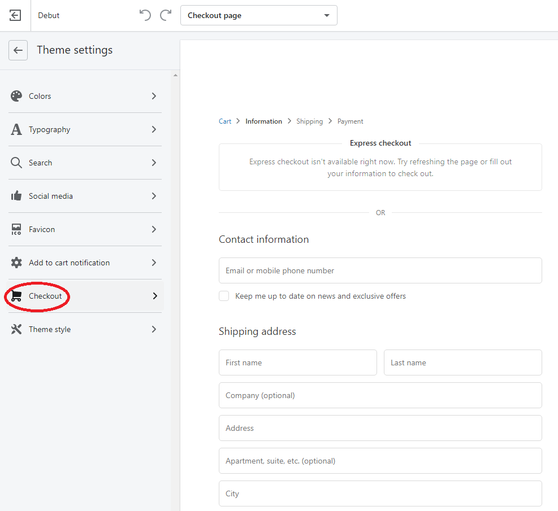The width and height of the screenshot is (558, 511).
Task: Click the Information breadcrumb step
Action: tap(263, 121)
